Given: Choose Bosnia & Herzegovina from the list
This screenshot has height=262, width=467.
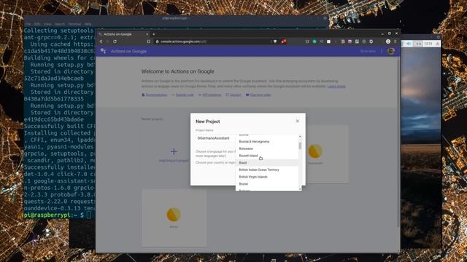Looking at the screenshot, I should 267,142.
